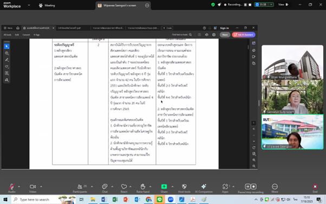The height and width of the screenshot is (204, 326).
Task: Open Excel from the taskbar
Action: coord(115,200)
